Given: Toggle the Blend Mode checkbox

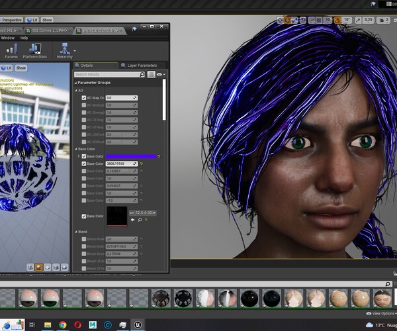Looking at the screenshot, I should coord(84,239).
